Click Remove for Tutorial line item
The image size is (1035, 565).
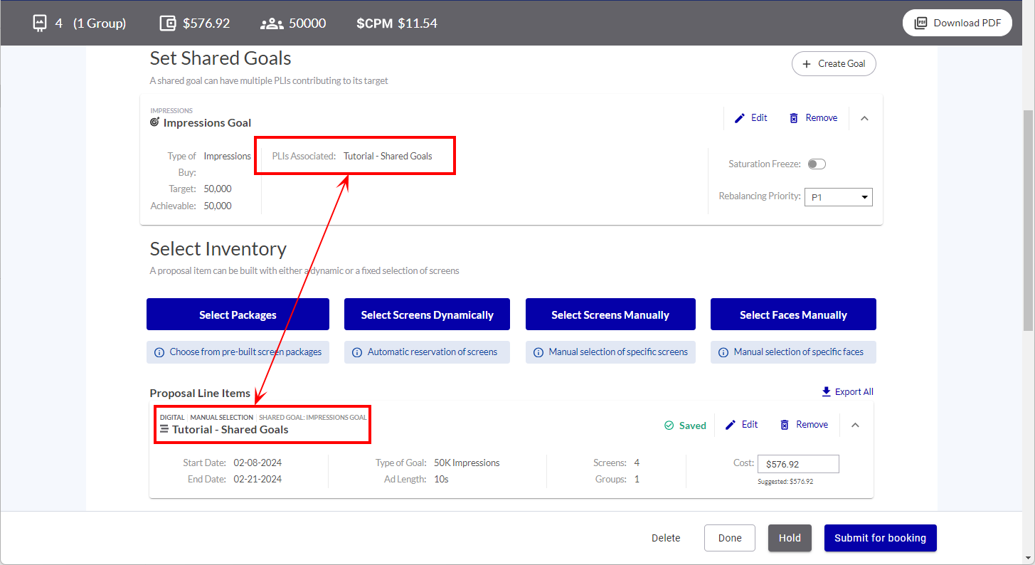click(804, 425)
